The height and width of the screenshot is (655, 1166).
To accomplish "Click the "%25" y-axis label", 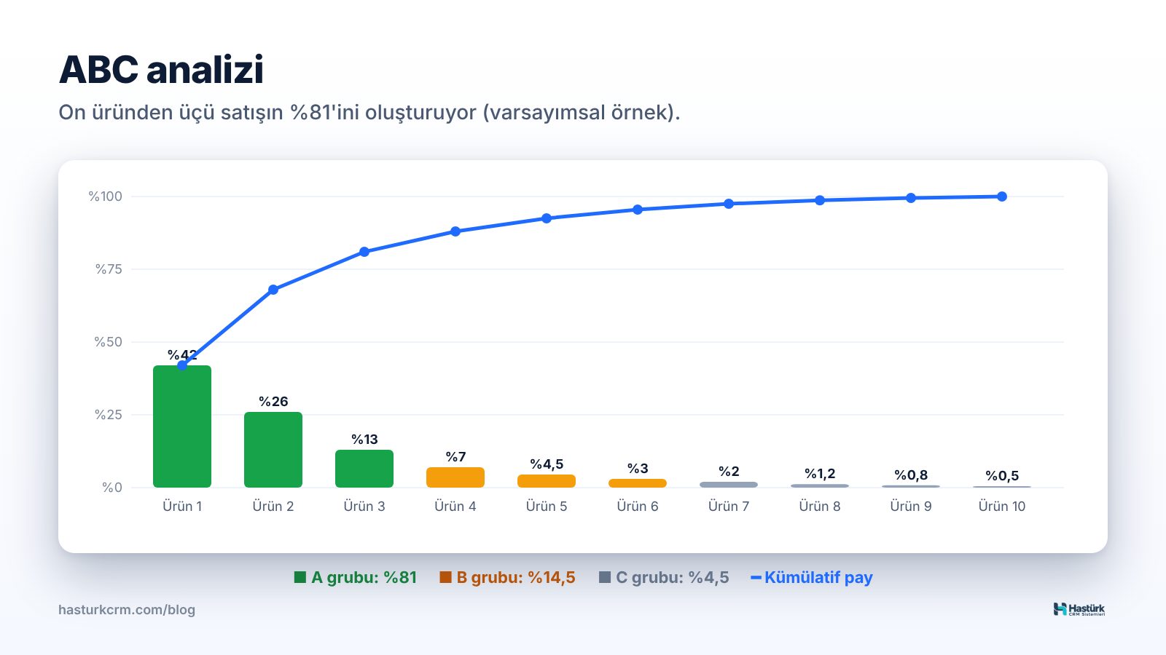I will click(x=109, y=415).
